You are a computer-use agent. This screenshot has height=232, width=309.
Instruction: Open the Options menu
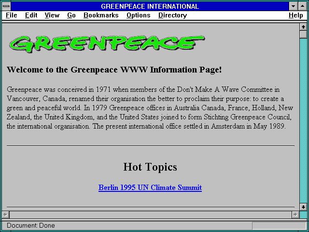pyautogui.click(x=139, y=15)
